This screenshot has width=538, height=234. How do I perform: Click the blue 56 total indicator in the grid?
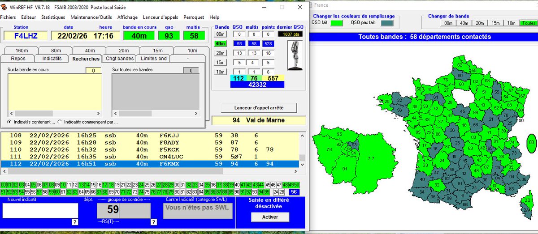coord(295,192)
